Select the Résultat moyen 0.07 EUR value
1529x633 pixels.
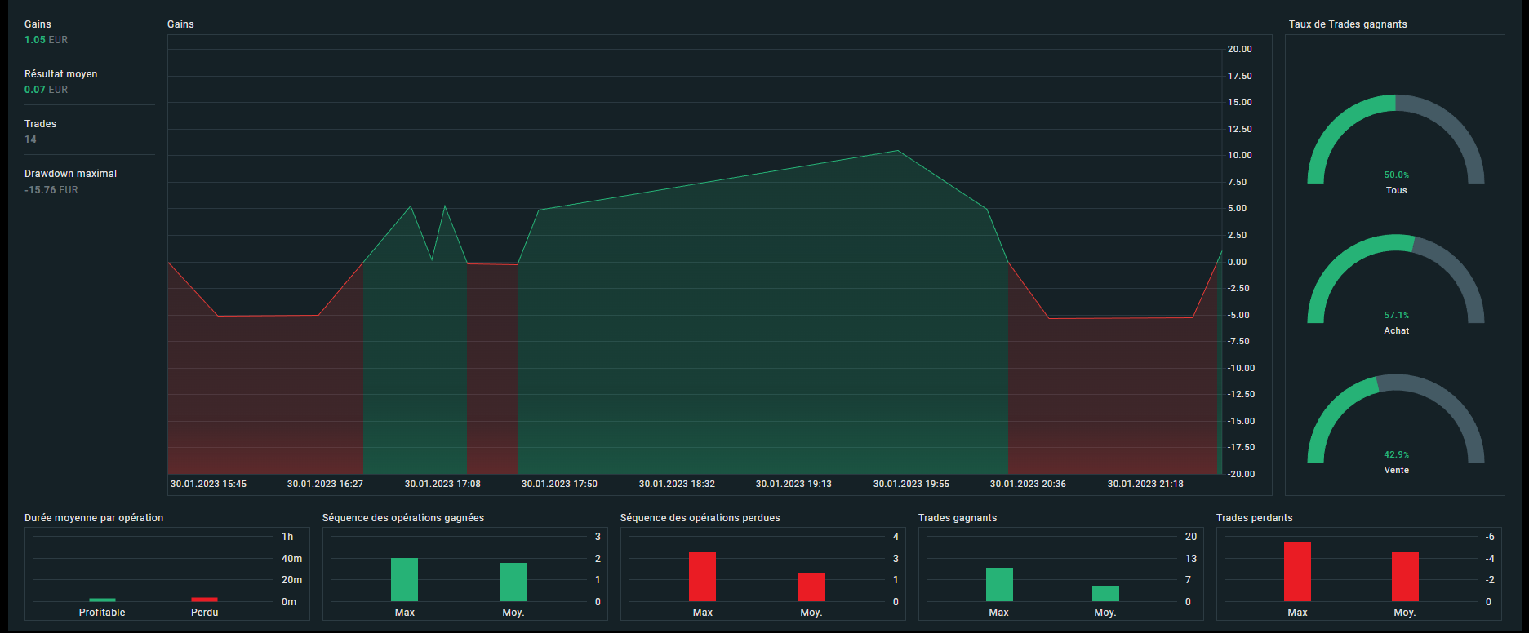(47, 90)
